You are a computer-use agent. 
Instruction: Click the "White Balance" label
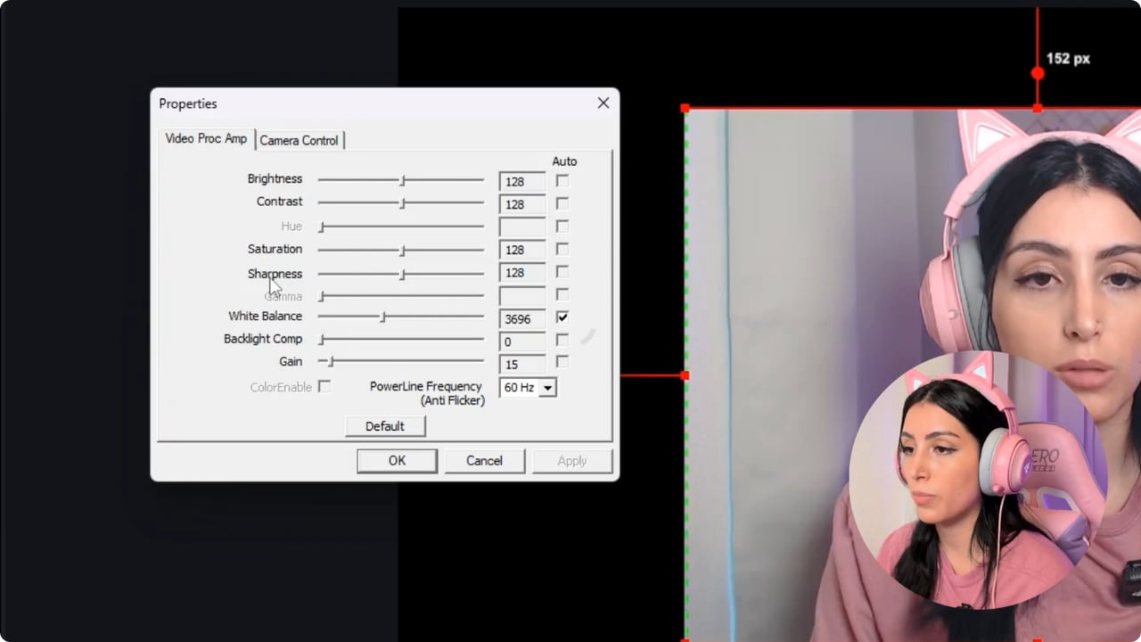click(x=265, y=316)
